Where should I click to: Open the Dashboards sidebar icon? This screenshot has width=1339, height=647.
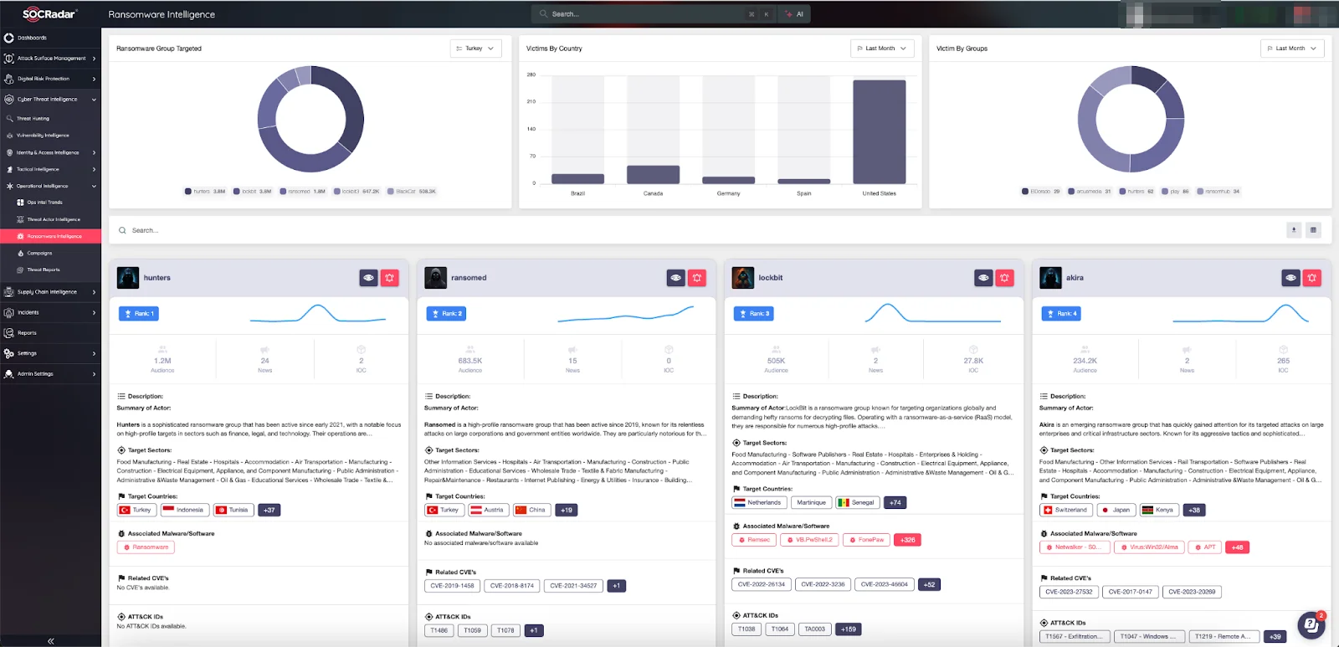[9, 38]
